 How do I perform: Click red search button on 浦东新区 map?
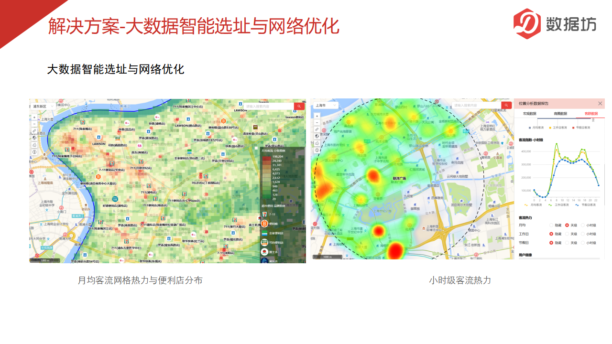(x=299, y=106)
